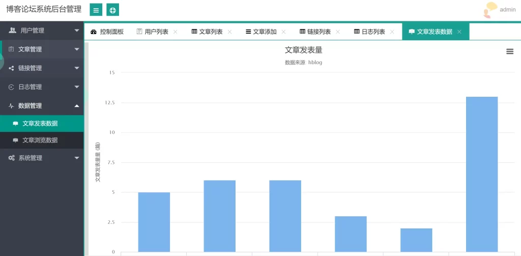Close the 日志列表 tab
Screen dimensions: 521x256
click(392, 32)
